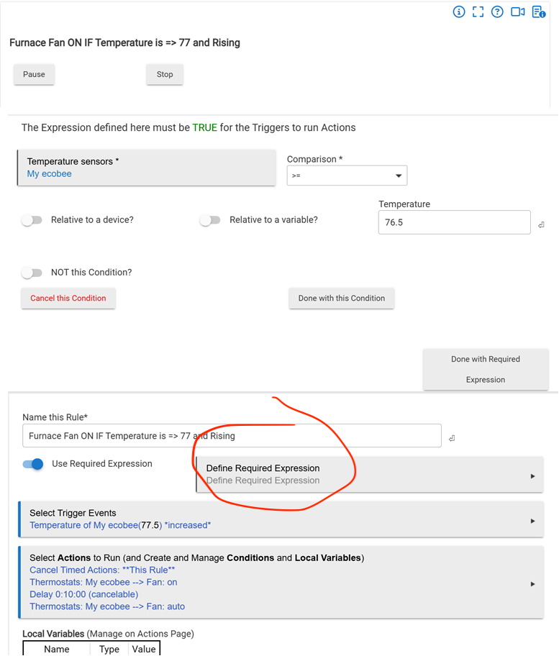The image size is (559, 656).
Task: Open Temperature sensors selector 'My ecobee'
Action: (x=146, y=168)
